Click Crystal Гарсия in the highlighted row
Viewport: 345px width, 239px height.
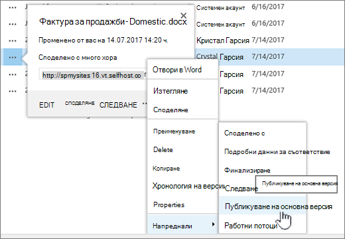click(220, 57)
